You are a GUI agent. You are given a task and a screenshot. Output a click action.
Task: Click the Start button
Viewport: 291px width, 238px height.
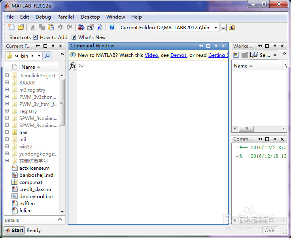14,230
